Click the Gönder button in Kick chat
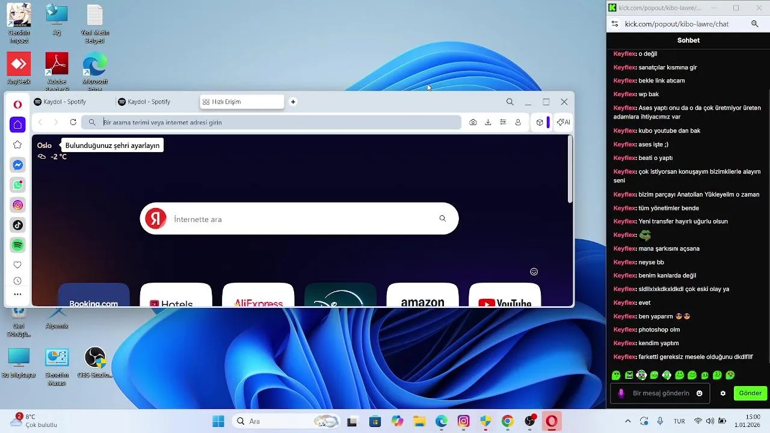This screenshot has width=770, height=433. pos(750,393)
